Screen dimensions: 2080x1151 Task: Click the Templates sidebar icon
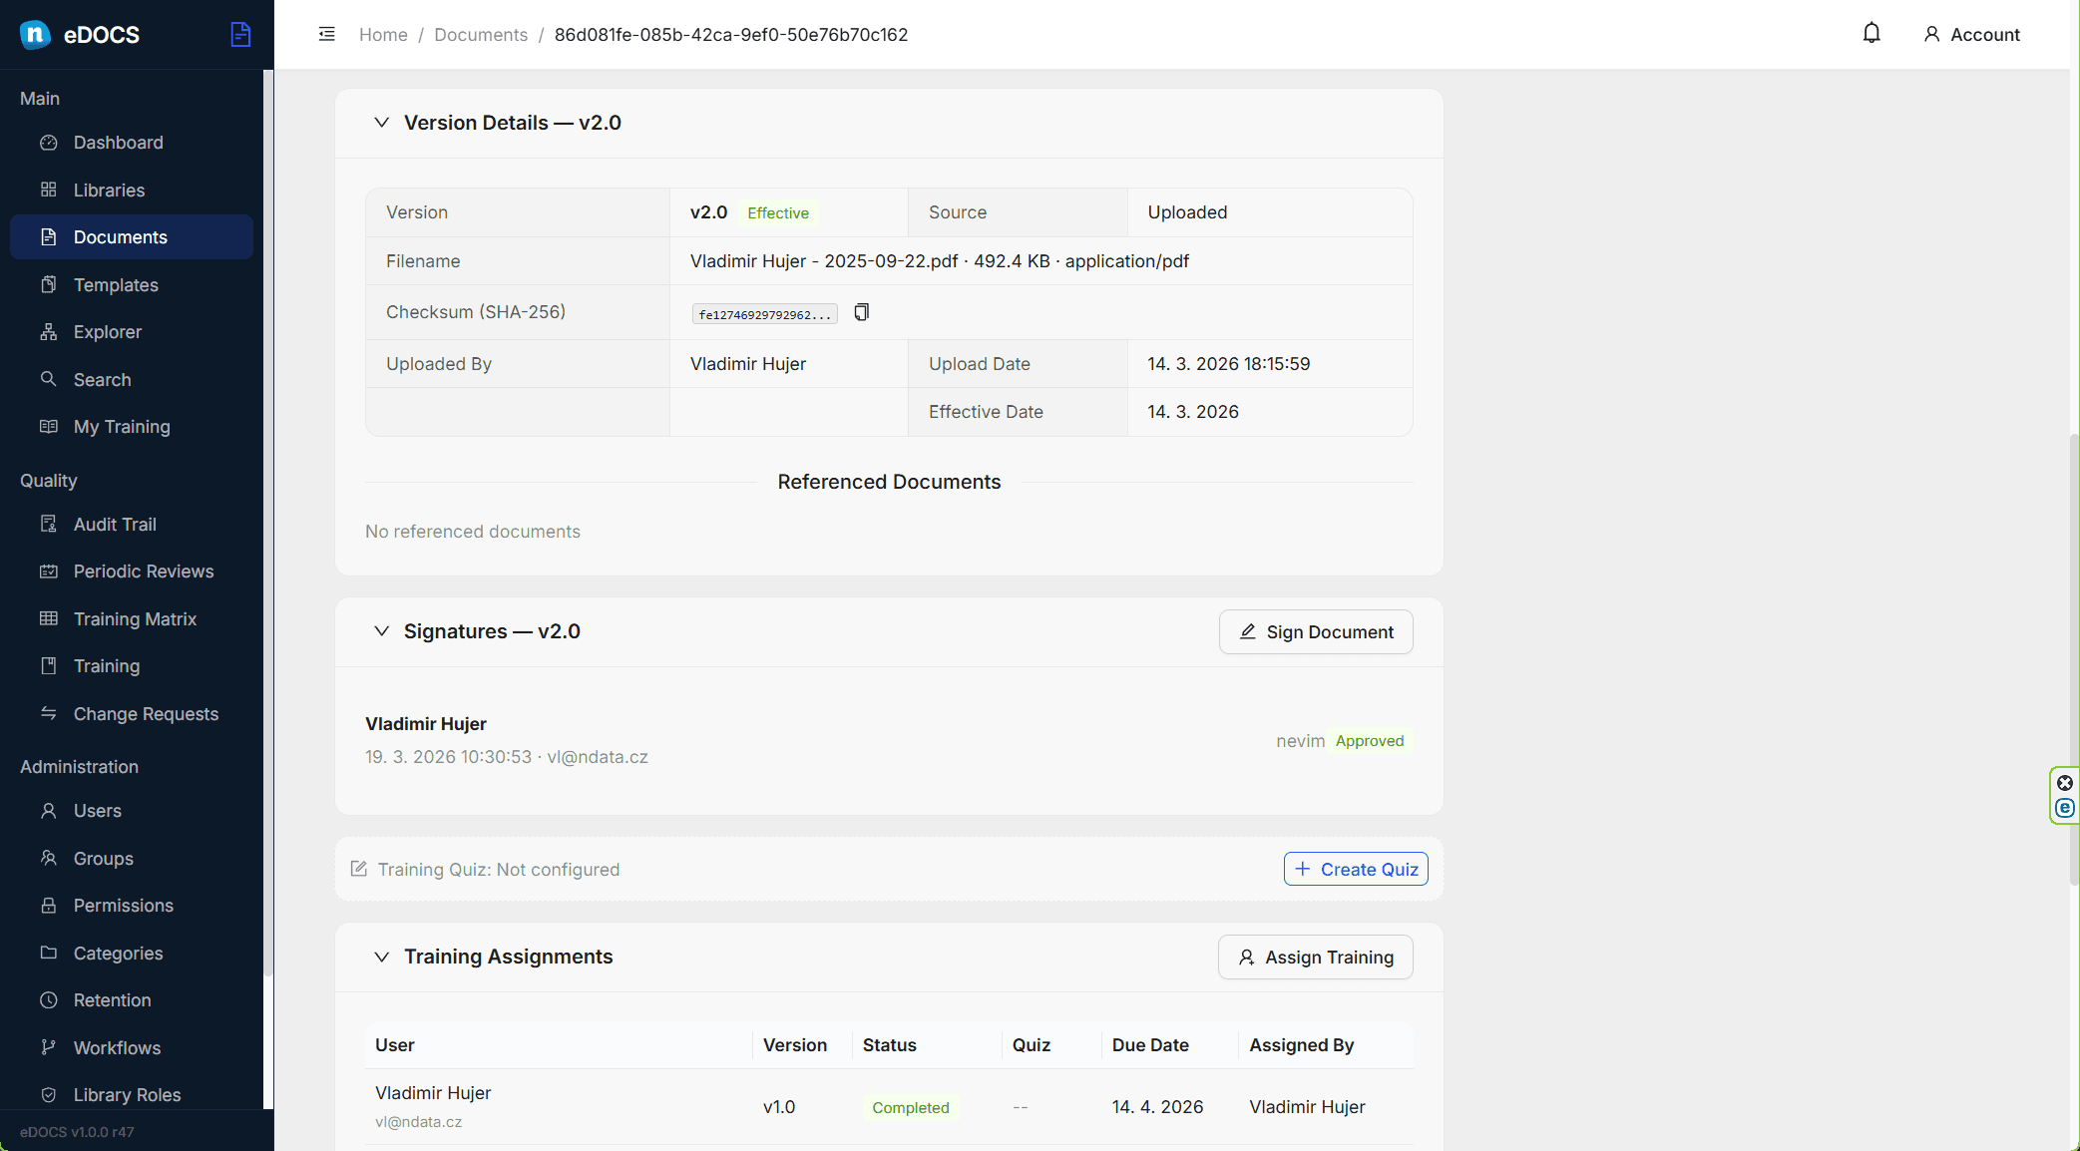[x=48, y=284]
